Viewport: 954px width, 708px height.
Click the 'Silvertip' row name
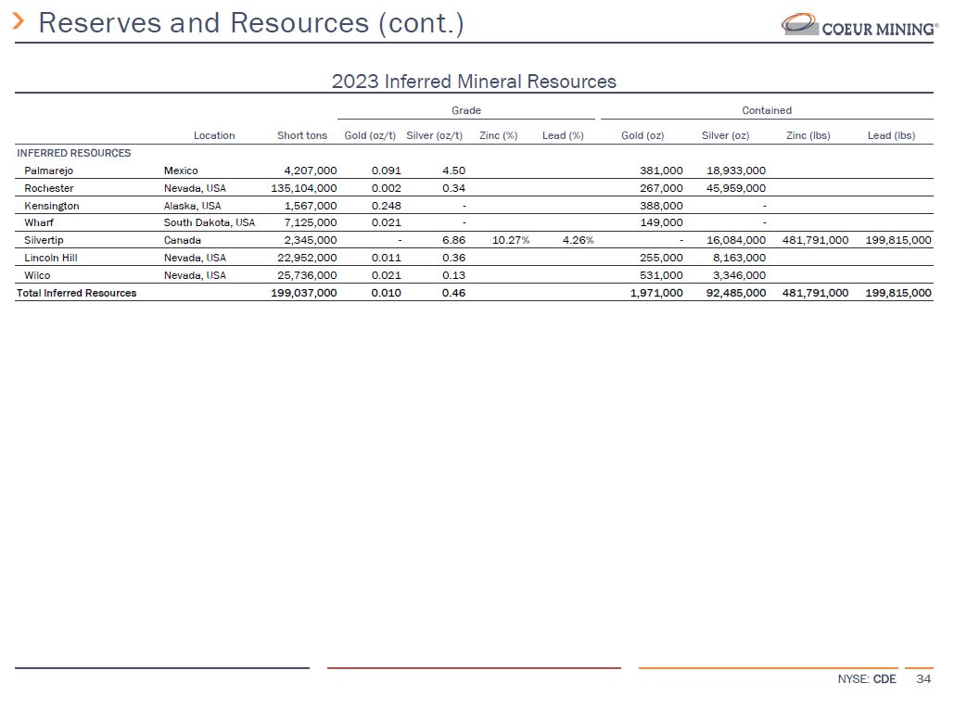coord(44,240)
